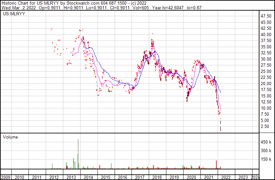Click the 2020 year label on time axis
Screen dimensions: 275x180
[x=192, y=177]
